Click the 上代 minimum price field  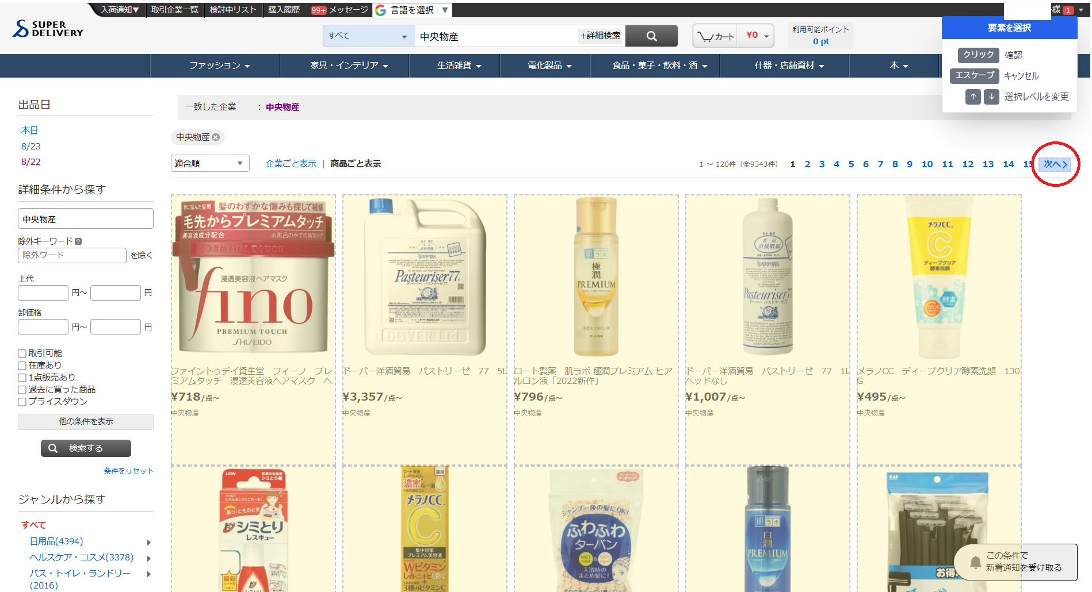click(43, 293)
